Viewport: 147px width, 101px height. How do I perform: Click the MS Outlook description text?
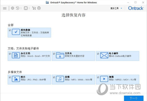[x=120, y=56]
